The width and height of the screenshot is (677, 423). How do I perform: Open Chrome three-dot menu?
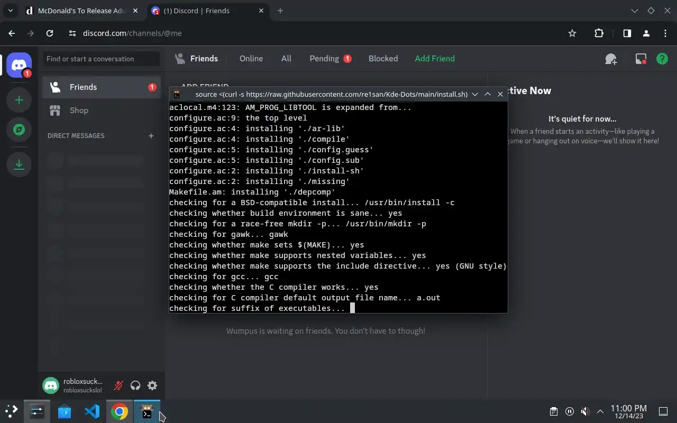(665, 33)
